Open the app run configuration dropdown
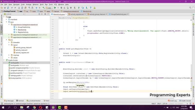This screenshot has height=110, width=195. coord(49,8)
